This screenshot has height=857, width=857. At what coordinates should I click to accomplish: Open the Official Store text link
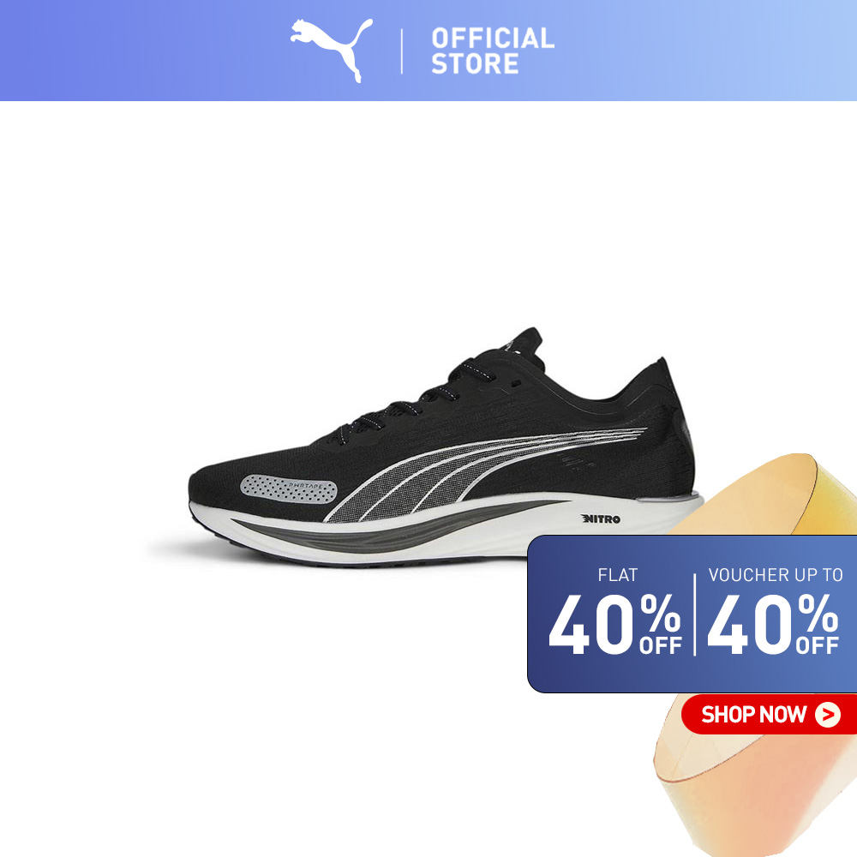[493, 51]
